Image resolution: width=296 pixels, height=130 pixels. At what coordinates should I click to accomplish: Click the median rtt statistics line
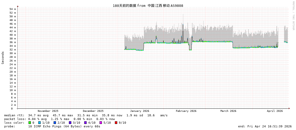tap(86, 115)
